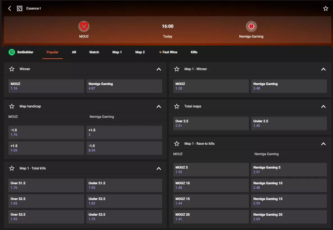Collapse the Map 1 - Winner section
The image size is (333, 230).
point(323,69)
